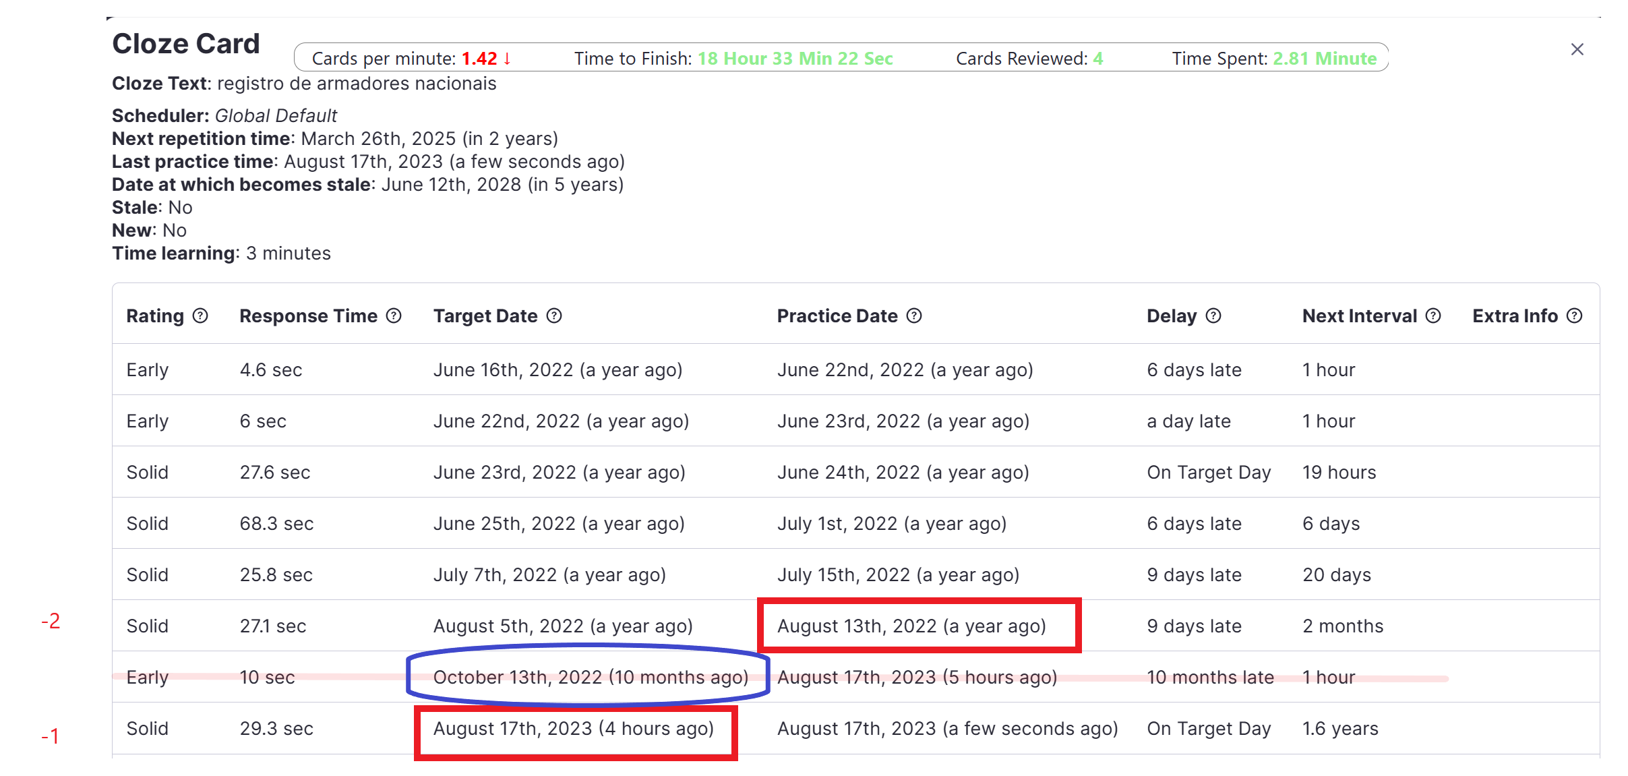Click the red down arrow beside Cards per minute

(x=507, y=59)
